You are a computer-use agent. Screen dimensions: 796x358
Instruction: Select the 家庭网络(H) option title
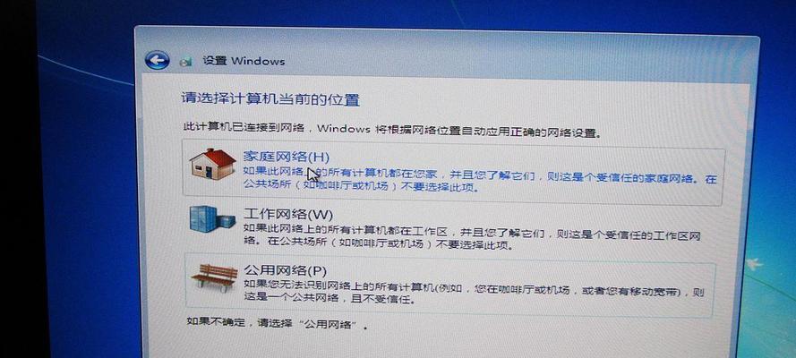[x=287, y=157]
